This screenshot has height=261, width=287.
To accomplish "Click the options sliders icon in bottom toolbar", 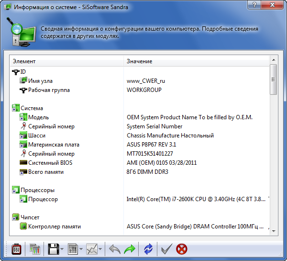I will click(16, 249).
